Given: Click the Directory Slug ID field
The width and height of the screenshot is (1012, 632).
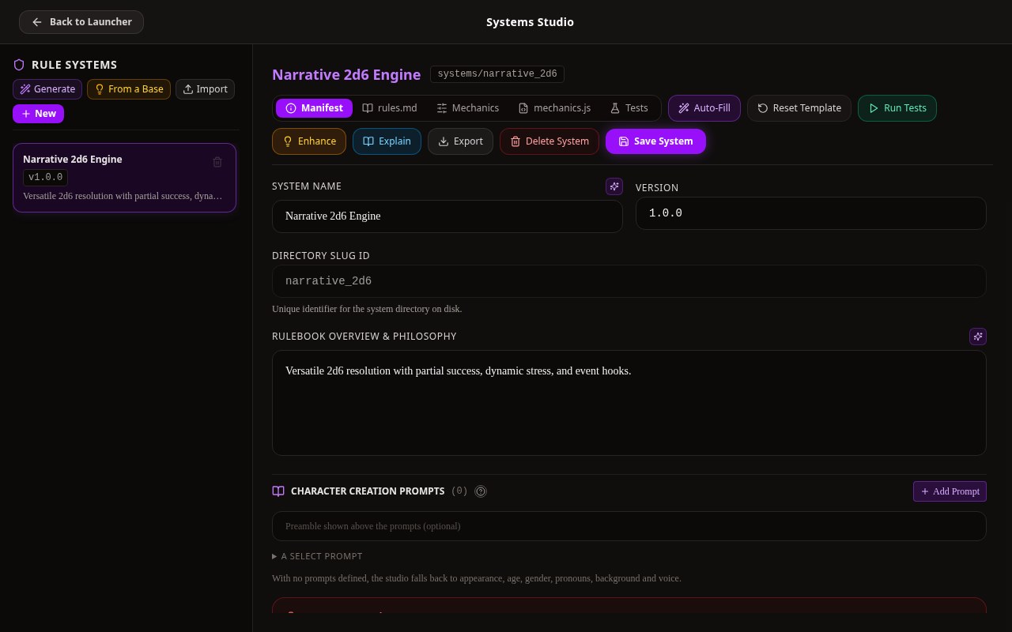Looking at the screenshot, I should [629, 281].
